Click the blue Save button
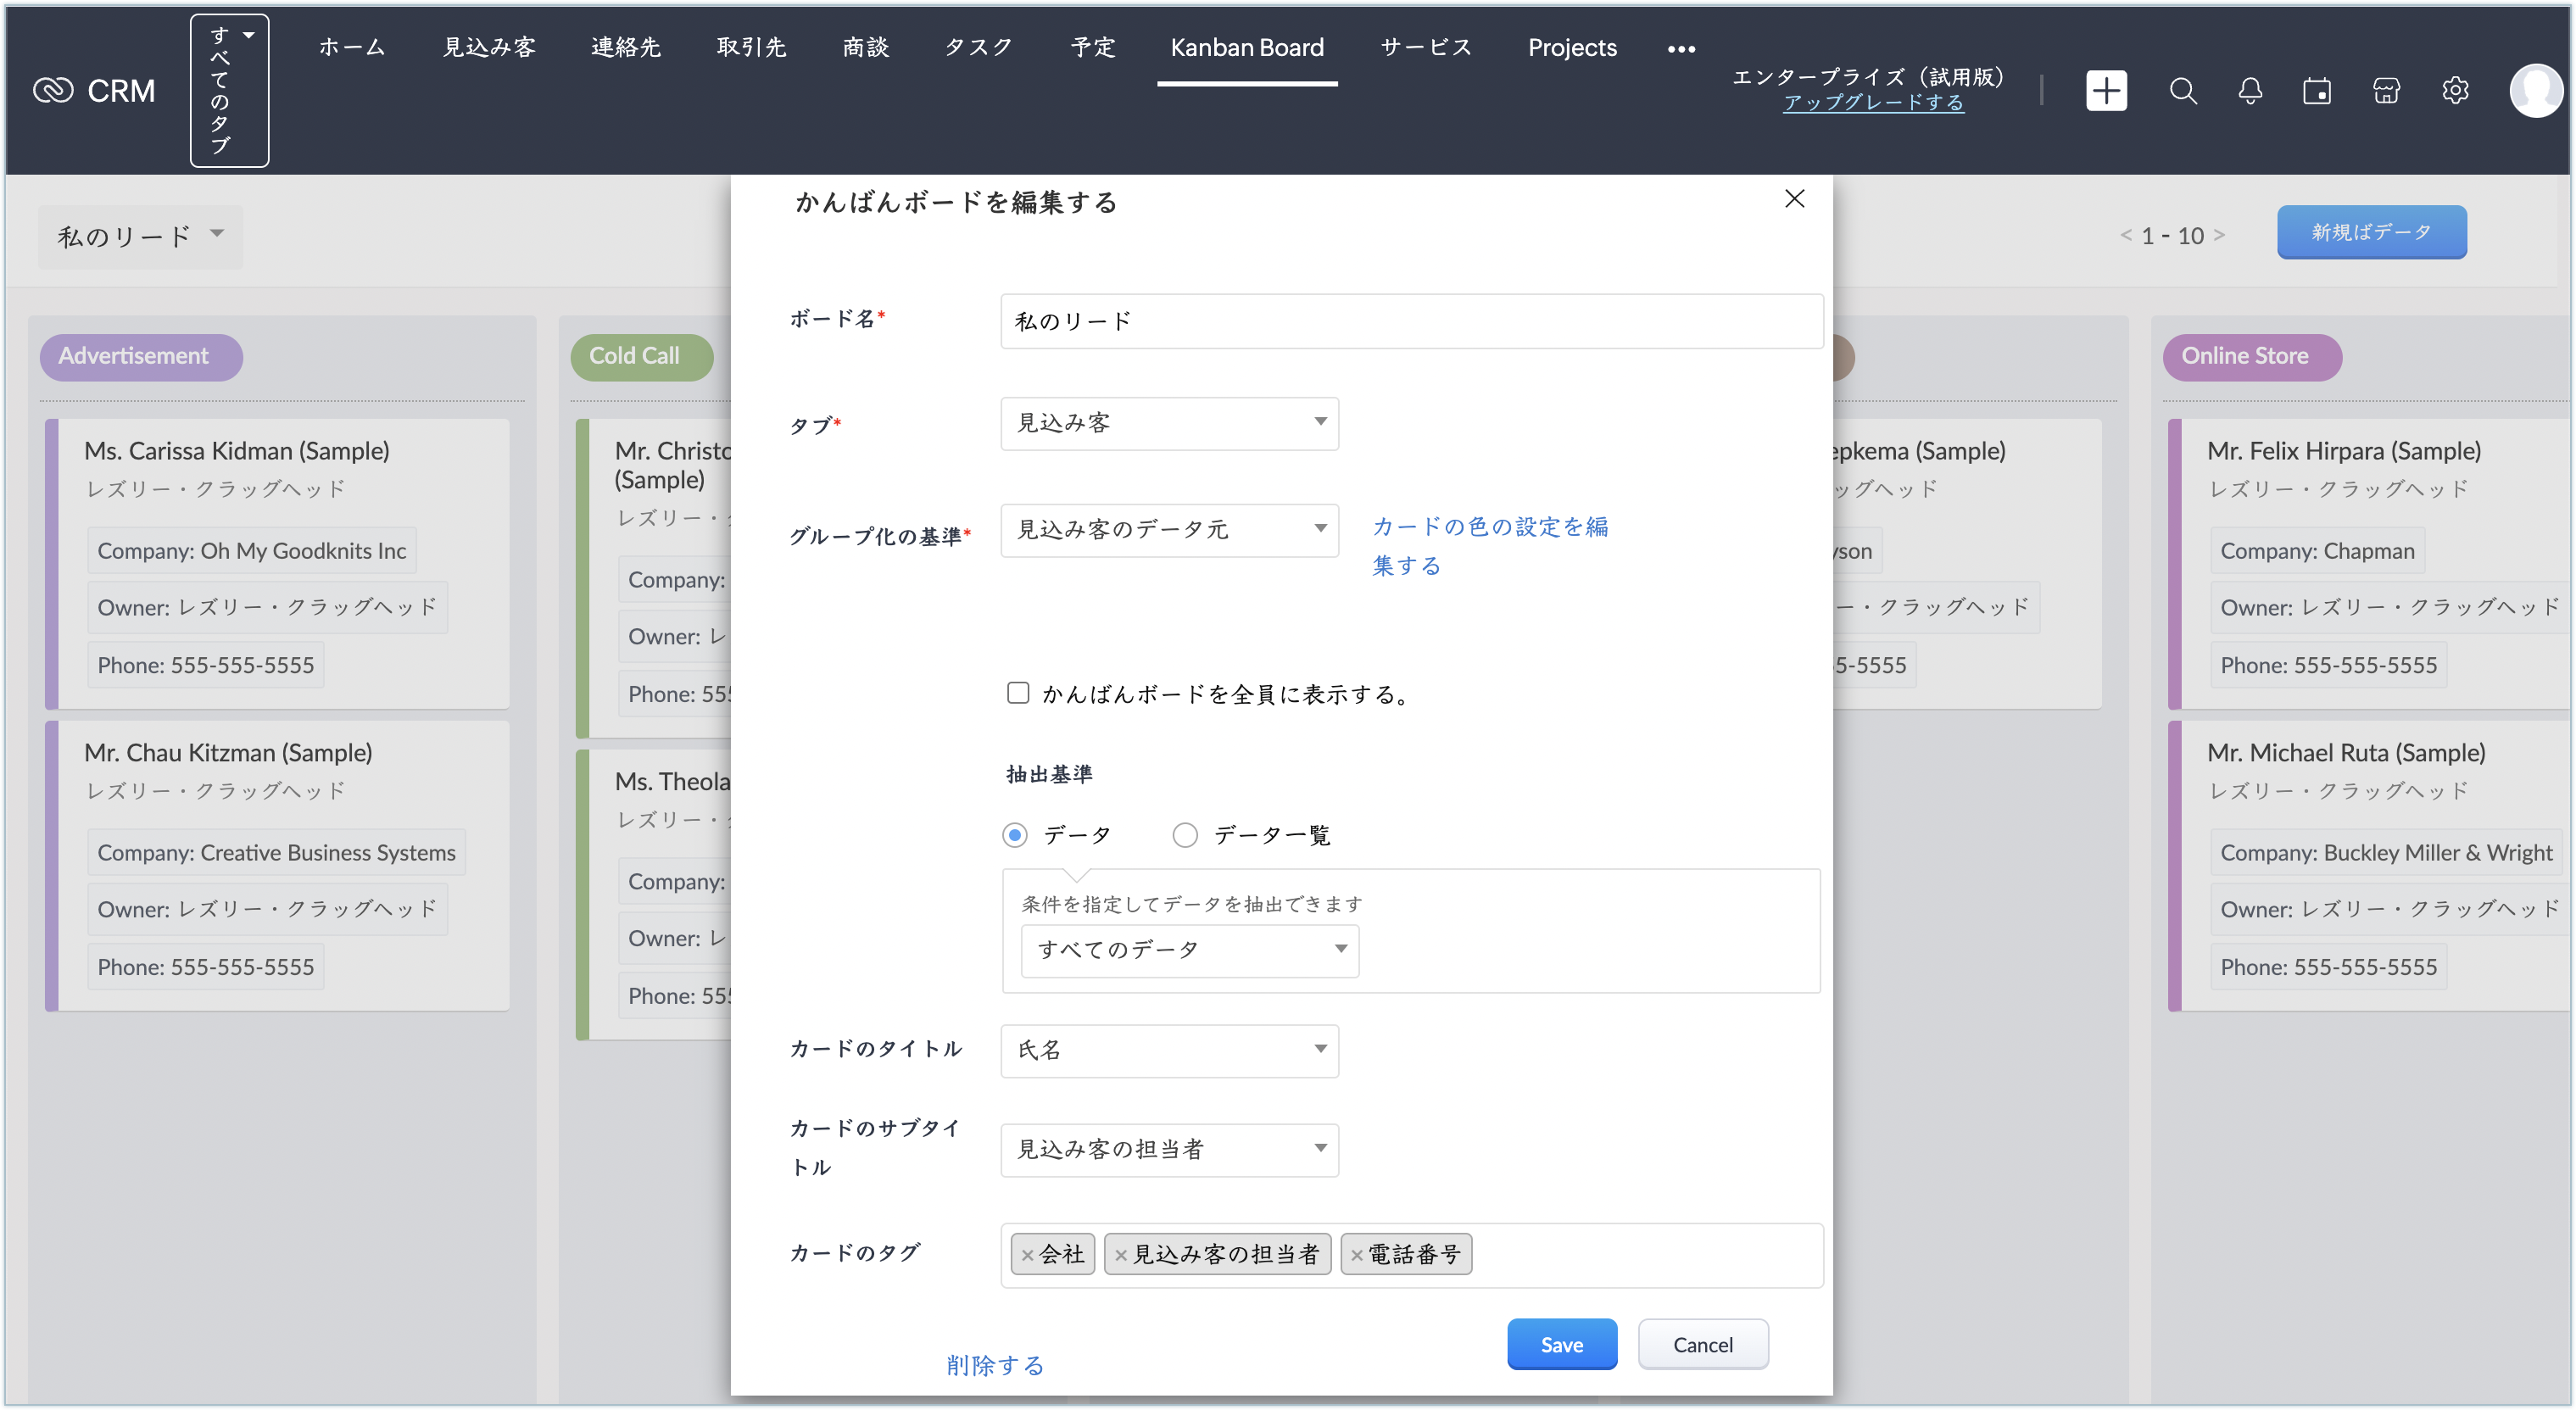The image size is (2576, 1410). 1561,1344
